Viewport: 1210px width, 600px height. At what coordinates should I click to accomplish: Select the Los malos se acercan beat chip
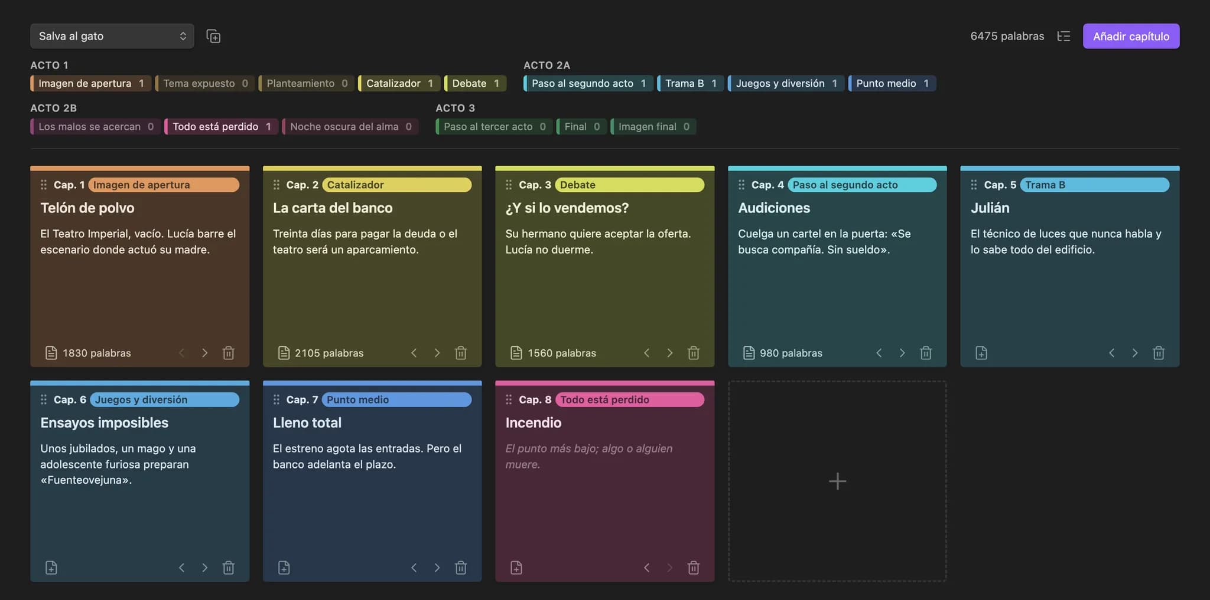tap(95, 126)
